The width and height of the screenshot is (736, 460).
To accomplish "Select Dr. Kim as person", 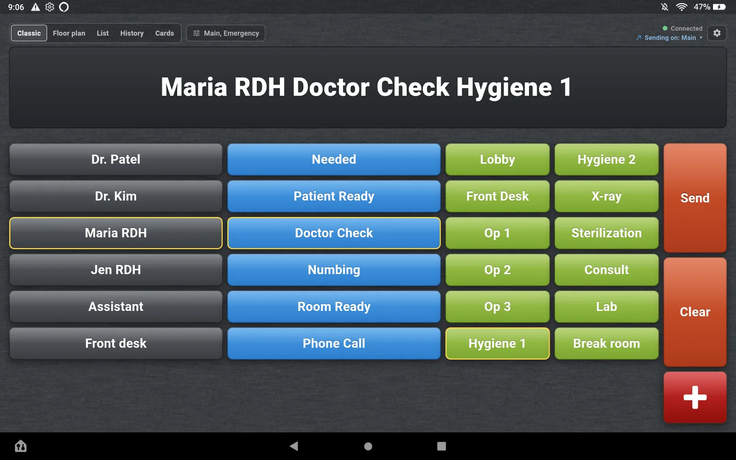I will (x=116, y=196).
